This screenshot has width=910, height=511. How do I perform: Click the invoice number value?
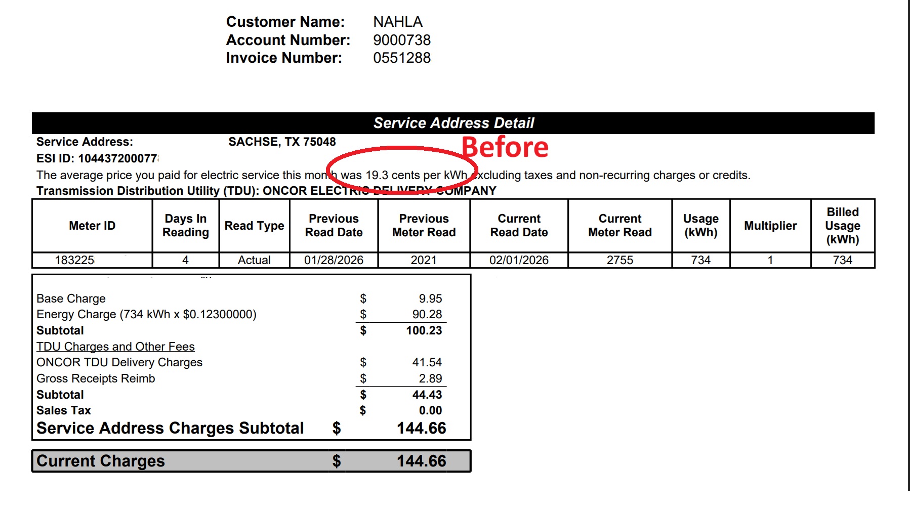(x=402, y=58)
